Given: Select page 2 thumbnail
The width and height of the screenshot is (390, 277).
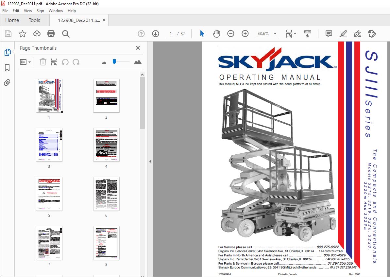Looking at the screenshot, I should pyautogui.click(x=107, y=96).
